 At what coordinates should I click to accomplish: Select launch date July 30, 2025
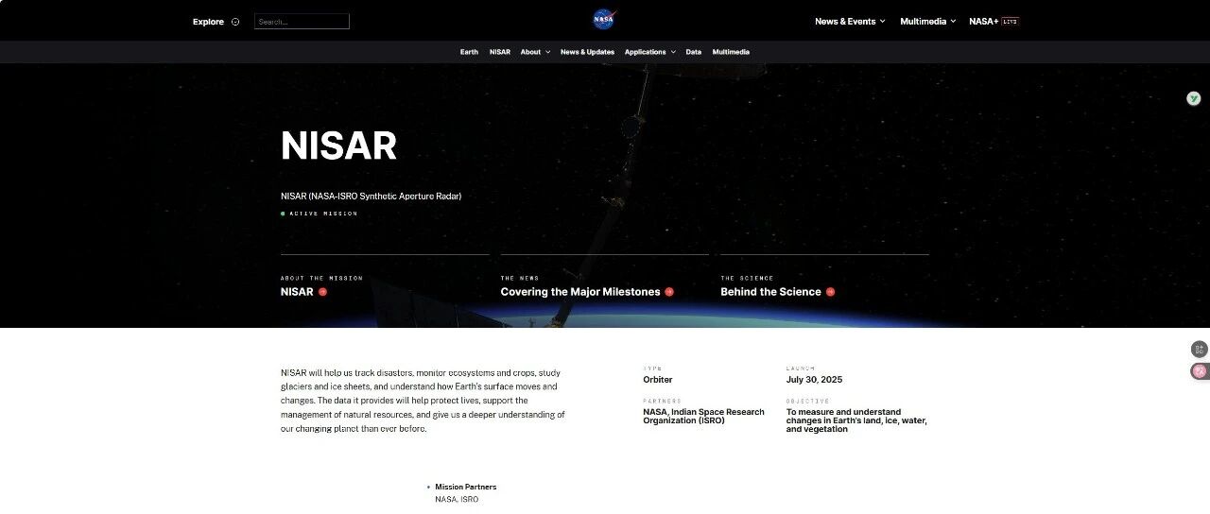point(814,380)
